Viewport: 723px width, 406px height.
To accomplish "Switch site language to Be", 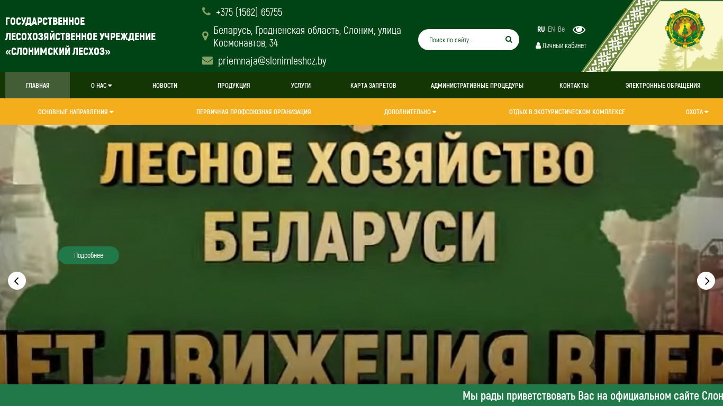I will coord(562,29).
